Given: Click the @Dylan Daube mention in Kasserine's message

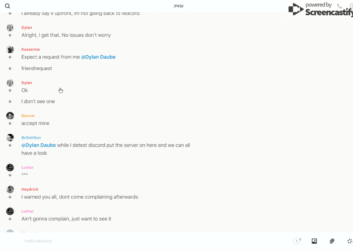Looking at the screenshot, I should (98, 57).
